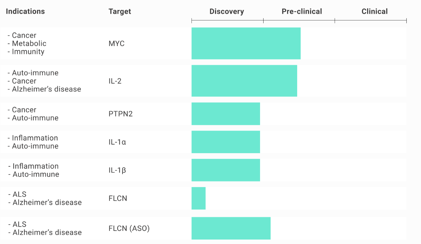
Task: Click the Indications column header
Action: tap(25, 11)
